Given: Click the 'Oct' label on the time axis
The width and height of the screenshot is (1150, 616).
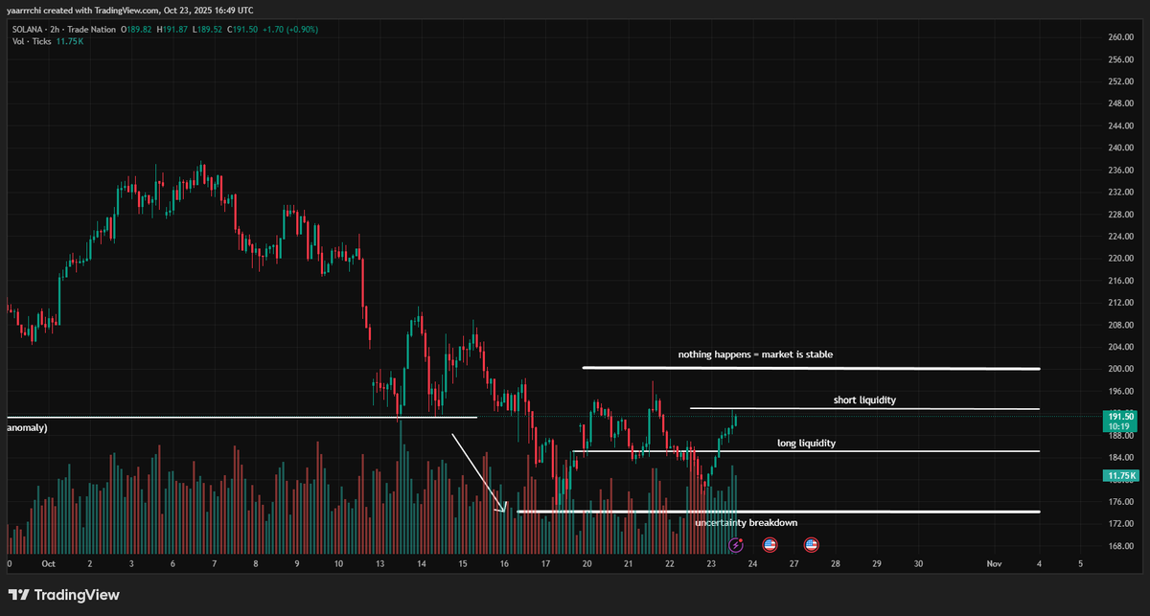Looking at the screenshot, I should (48, 564).
